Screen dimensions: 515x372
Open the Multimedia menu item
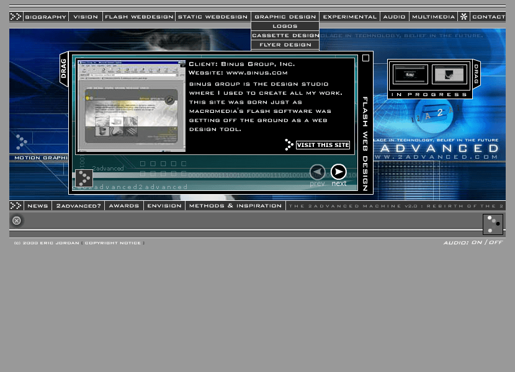(433, 17)
